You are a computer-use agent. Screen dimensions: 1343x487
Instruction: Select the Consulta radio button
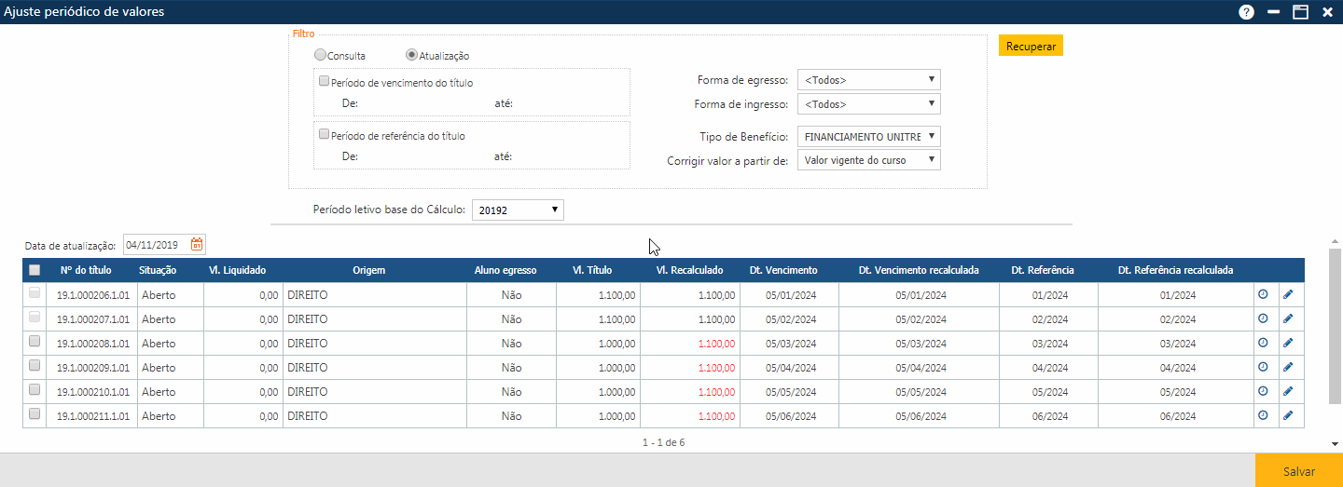[x=321, y=56]
